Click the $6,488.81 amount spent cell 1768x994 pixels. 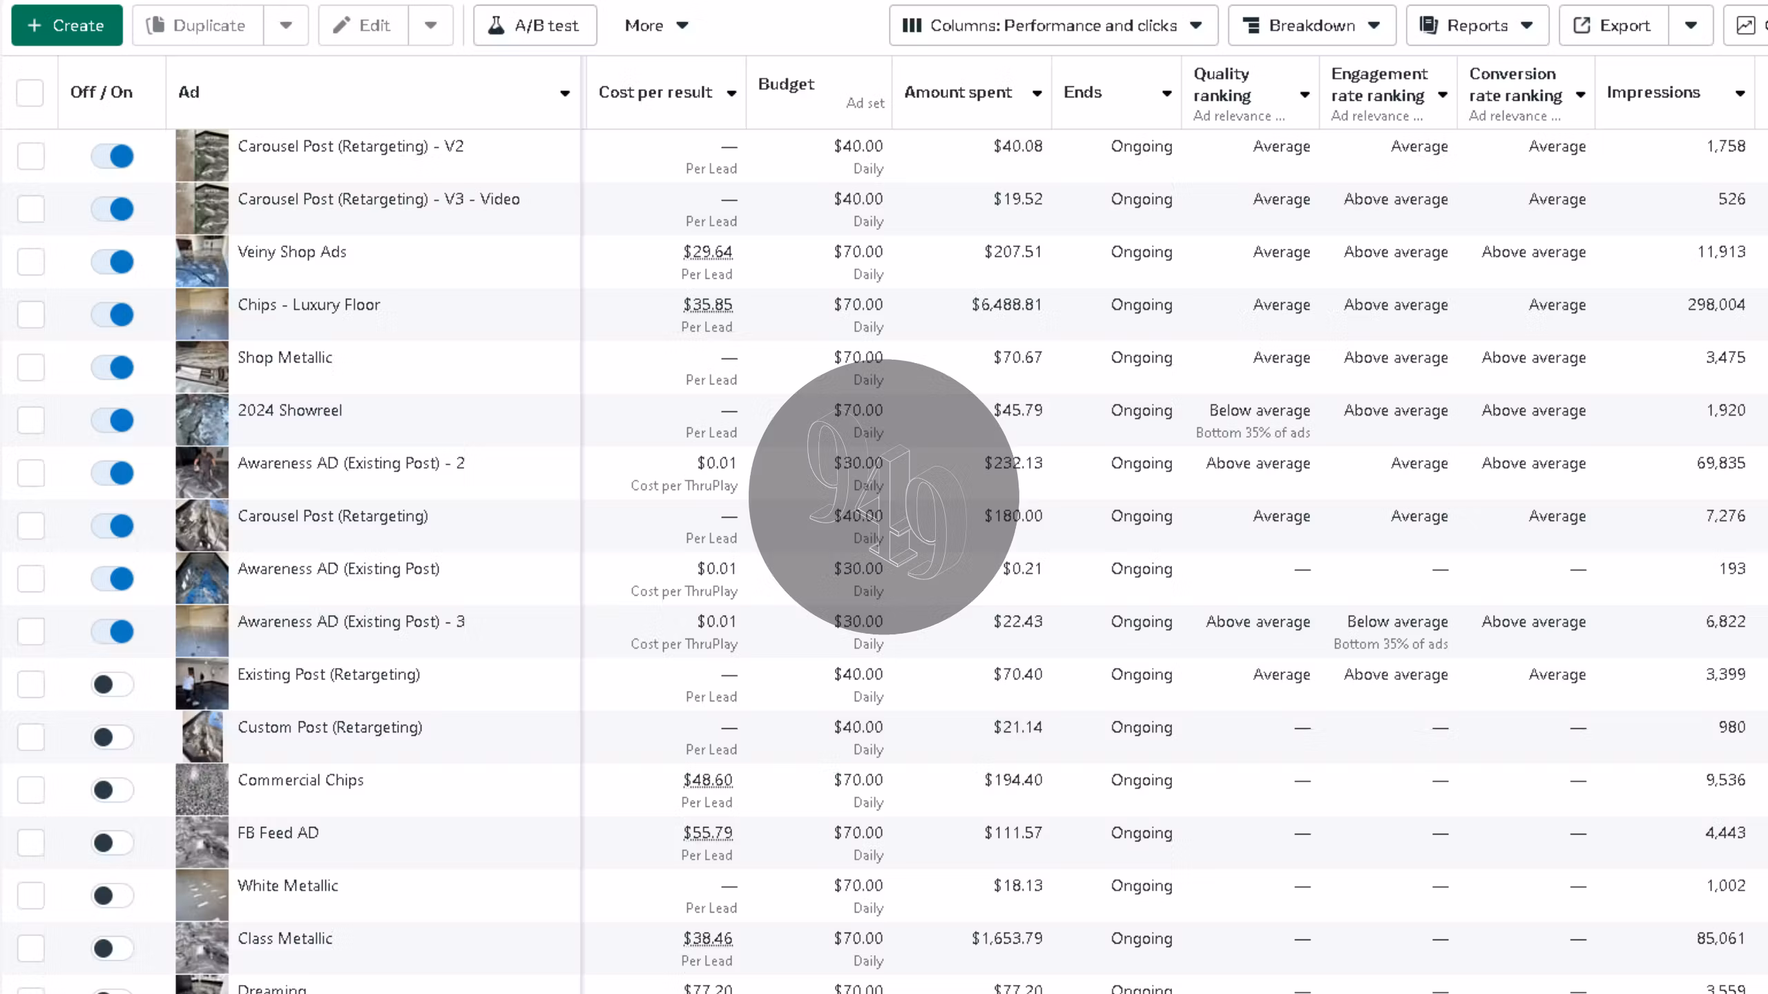(x=1006, y=304)
